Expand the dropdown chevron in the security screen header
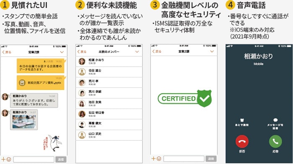This screenshot has height=164, width=293. 212,51
